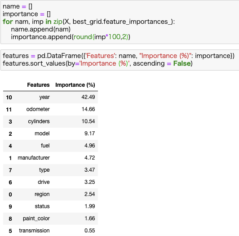239x236 pixels.
Task: Click the paint_color feature cell
Action: pyautogui.click(x=36, y=218)
